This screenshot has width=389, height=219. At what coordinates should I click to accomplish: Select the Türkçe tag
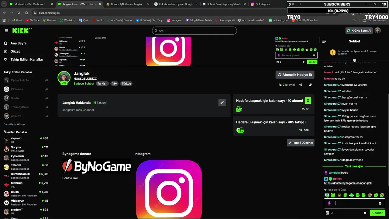[x=126, y=84]
